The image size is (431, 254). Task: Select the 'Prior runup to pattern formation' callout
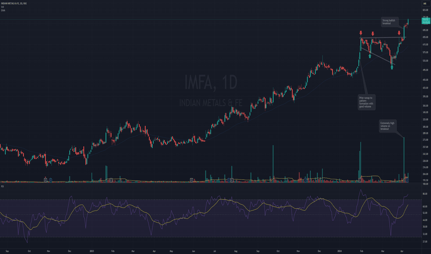coord(367,102)
